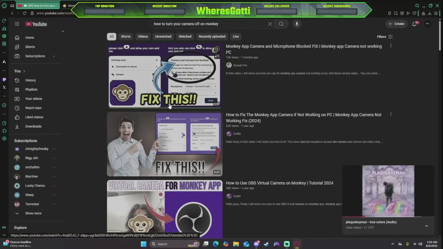
Task: Open the thumbnail with 2:23 duration
Action: pos(164,144)
